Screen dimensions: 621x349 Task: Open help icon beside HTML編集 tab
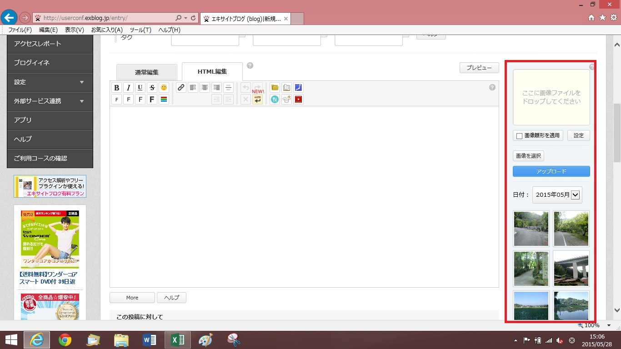pyautogui.click(x=250, y=65)
